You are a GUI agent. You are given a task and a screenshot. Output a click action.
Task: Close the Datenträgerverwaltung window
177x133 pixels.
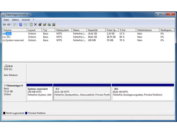click(x=171, y=14)
